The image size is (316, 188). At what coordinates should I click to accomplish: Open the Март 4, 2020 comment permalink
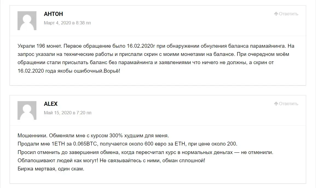pos(67,23)
